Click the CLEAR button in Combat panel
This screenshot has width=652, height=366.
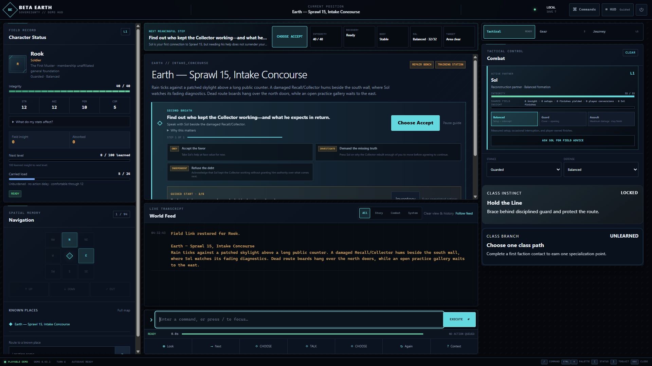630,53
